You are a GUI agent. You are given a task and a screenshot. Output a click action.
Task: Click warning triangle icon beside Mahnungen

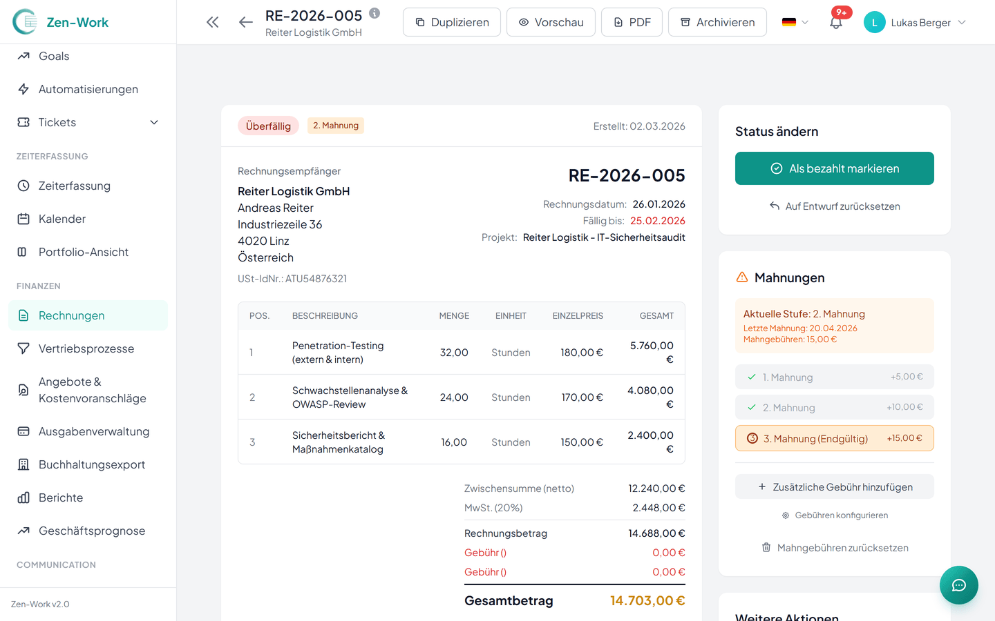pos(742,277)
